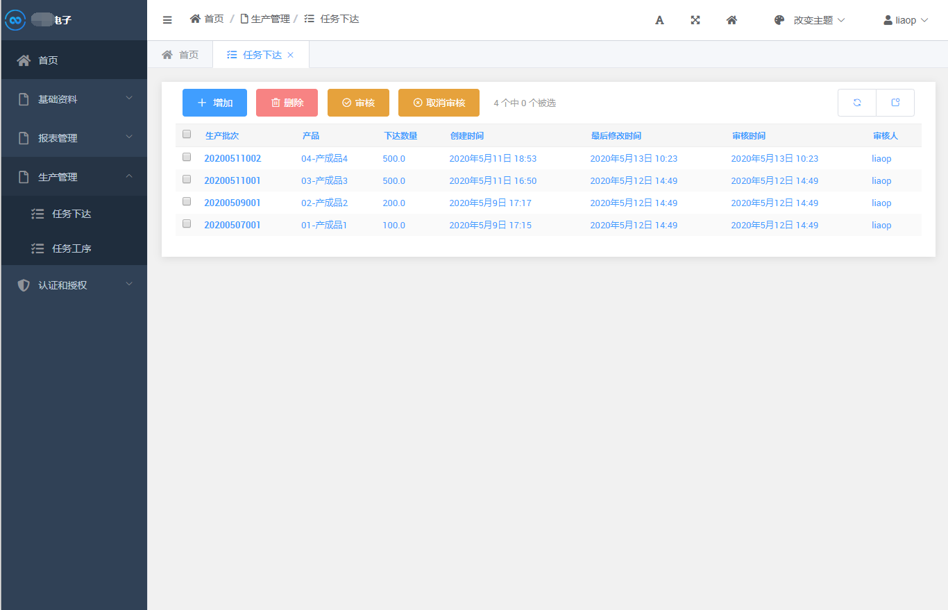948x610 pixels.
Task: Sort by 最后修改时间 column header
Action: point(616,135)
